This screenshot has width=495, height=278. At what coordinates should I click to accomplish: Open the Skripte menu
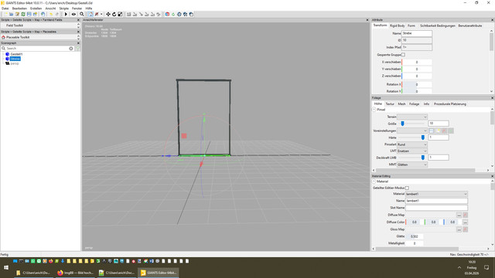[63, 8]
